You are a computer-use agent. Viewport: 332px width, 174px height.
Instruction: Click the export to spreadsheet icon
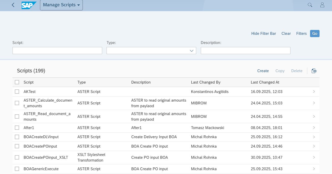tap(314, 71)
